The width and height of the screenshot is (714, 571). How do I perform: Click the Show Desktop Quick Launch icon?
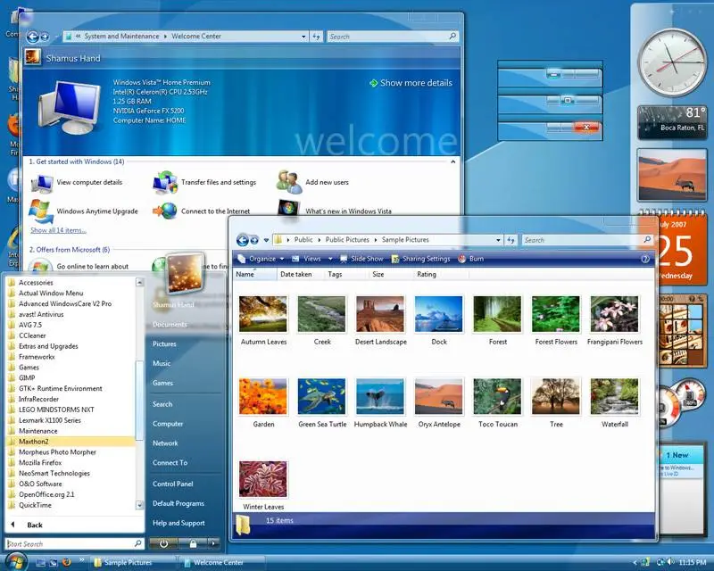click(x=40, y=562)
